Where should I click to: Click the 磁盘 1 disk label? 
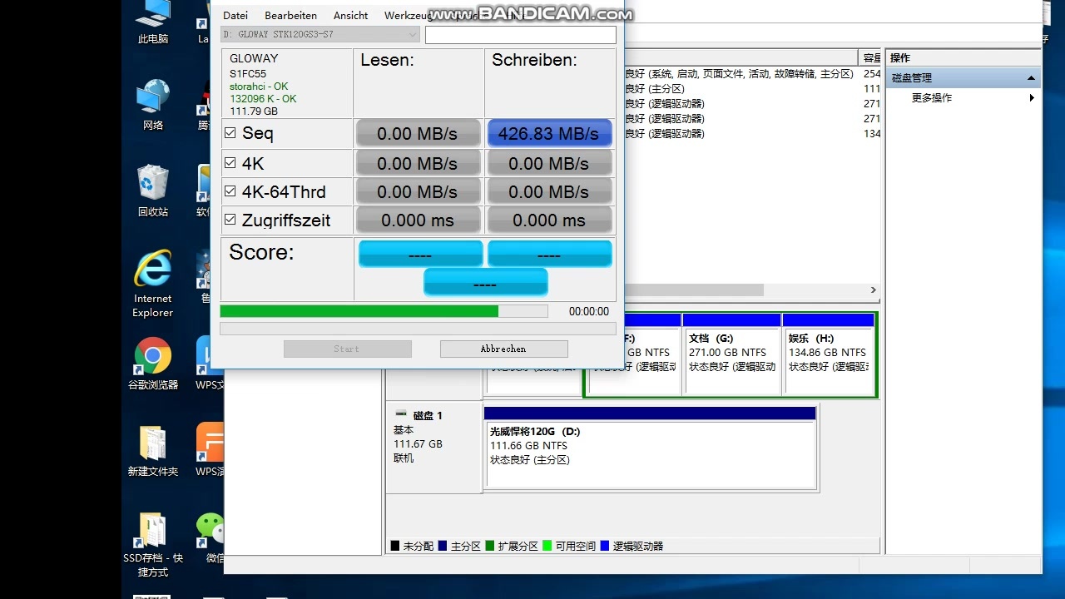pos(428,415)
